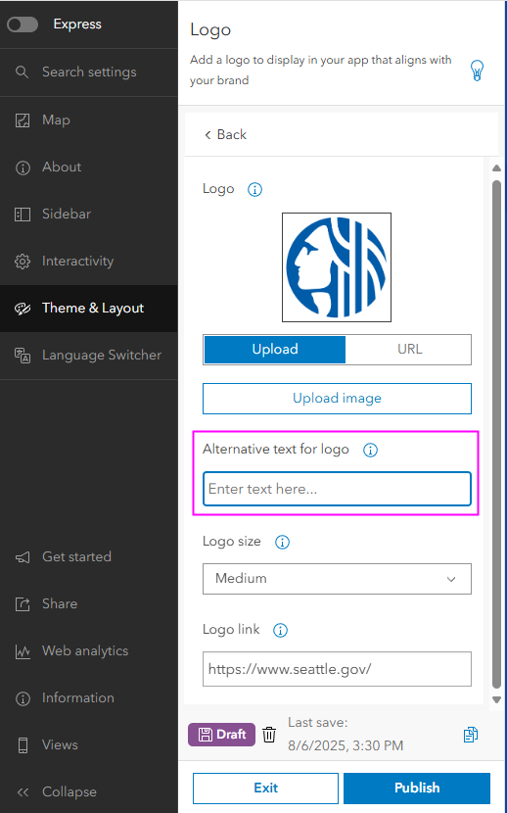Click the trash icon to delete draft
This screenshot has width=507, height=813.
tap(269, 735)
